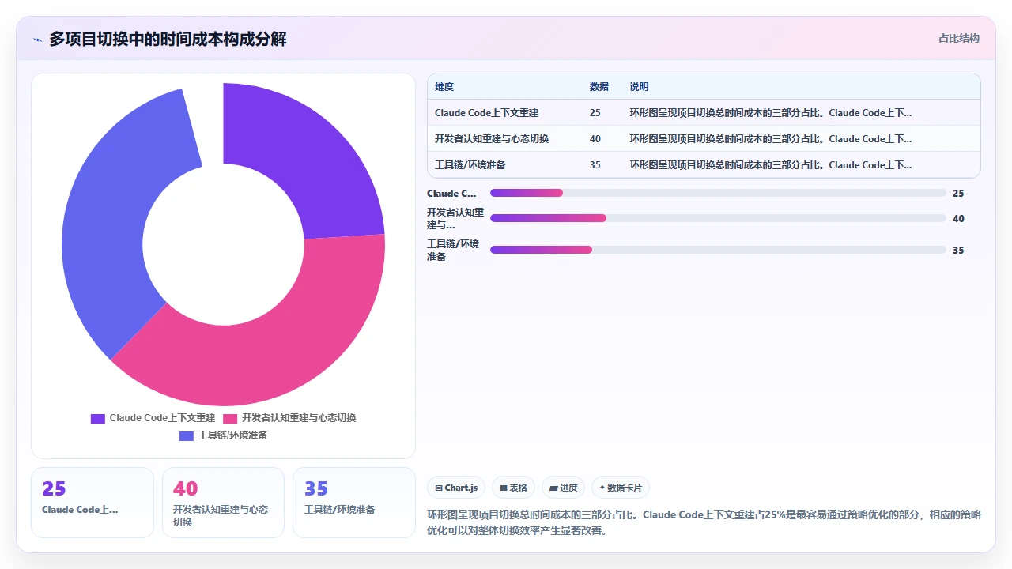Toggle the 工具链/环境准备 legend swatch

tap(187, 435)
